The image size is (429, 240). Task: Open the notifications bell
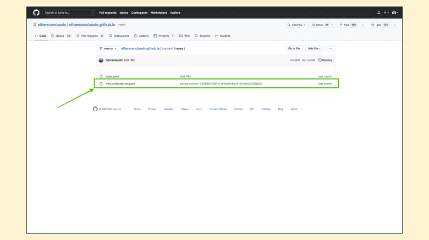coord(378,13)
